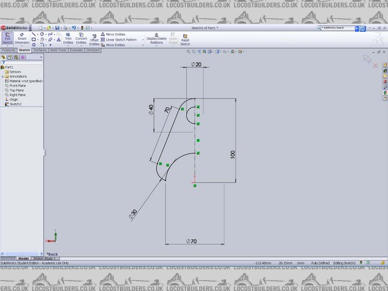Screen dimensions: 388x291
Task: Open the SolidWorks logo menu dropdown
Action: tap(32, 28)
